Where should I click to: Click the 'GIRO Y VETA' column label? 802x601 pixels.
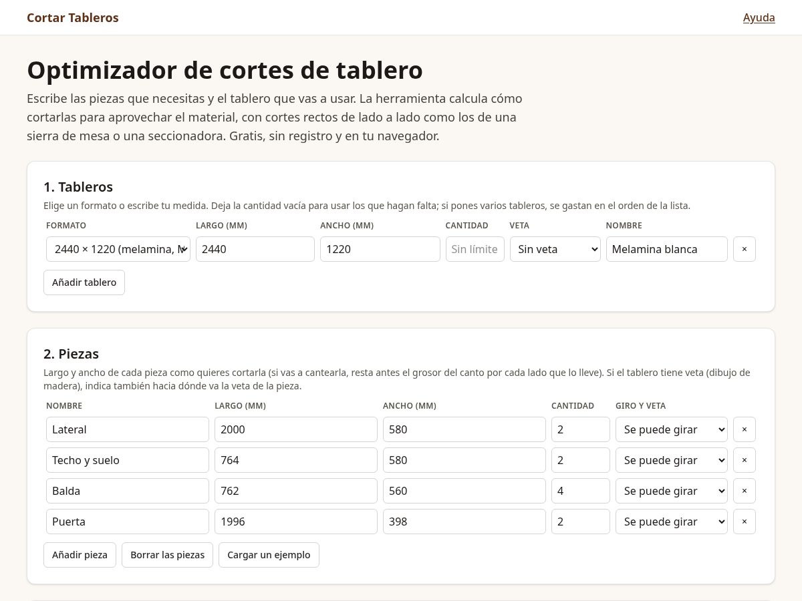point(640,406)
